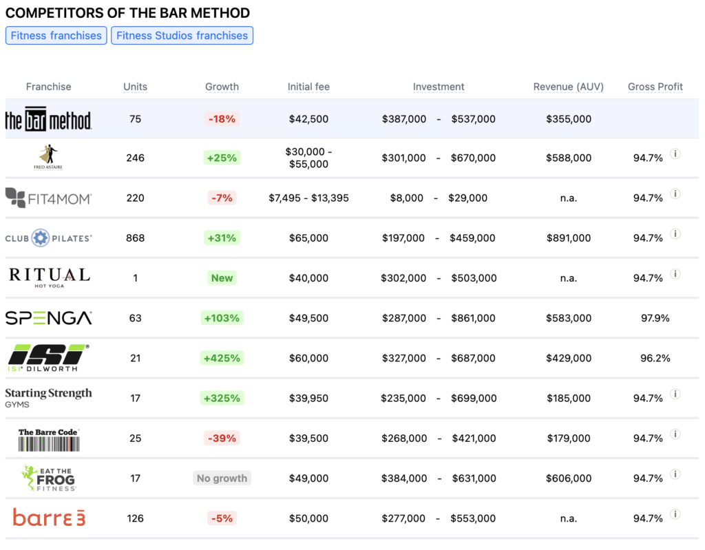Image resolution: width=705 pixels, height=550 pixels.
Task: Open the Club Pilates franchise logo
Action: coord(49,238)
